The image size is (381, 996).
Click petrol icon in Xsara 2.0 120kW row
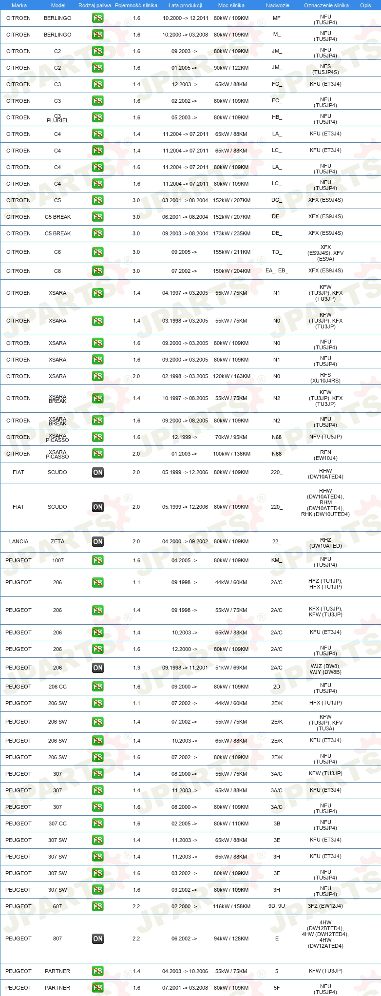[x=98, y=376]
